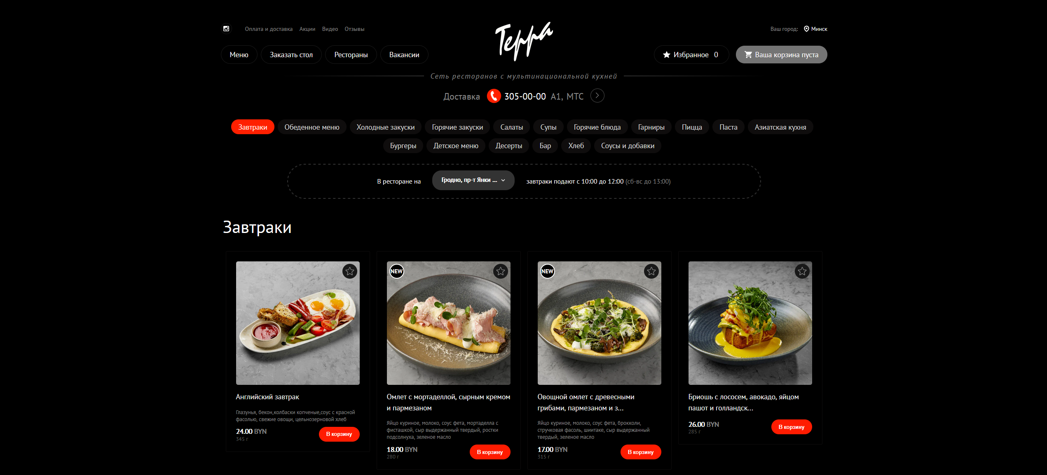Viewport: 1047px width, 475px height.
Task: Select the Десерты category tab
Action: pos(509,146)
